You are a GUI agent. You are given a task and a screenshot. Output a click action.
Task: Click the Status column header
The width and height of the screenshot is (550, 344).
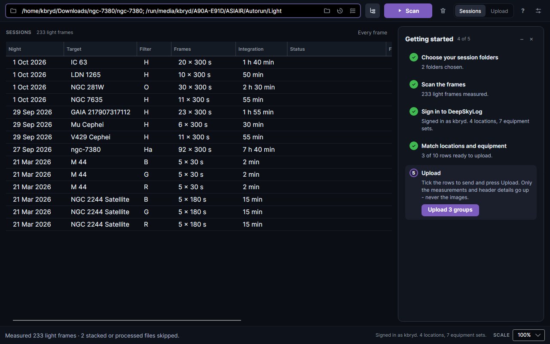pyautogui.click(x=337, y=49)
